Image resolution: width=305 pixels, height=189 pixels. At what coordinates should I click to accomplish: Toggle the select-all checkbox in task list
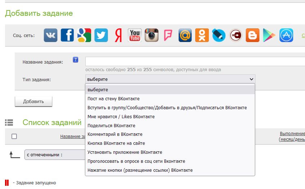pos(14,136)
